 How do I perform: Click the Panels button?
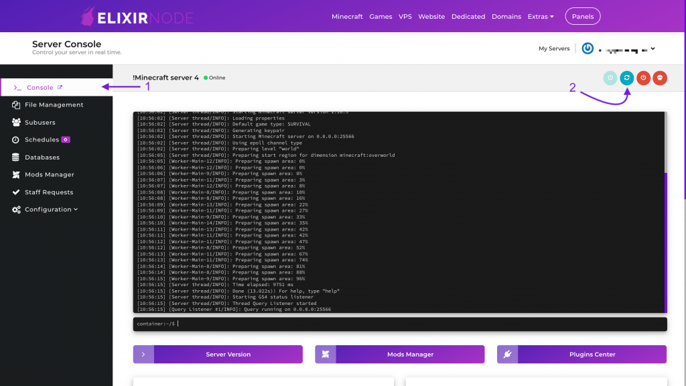pos(583,16)
